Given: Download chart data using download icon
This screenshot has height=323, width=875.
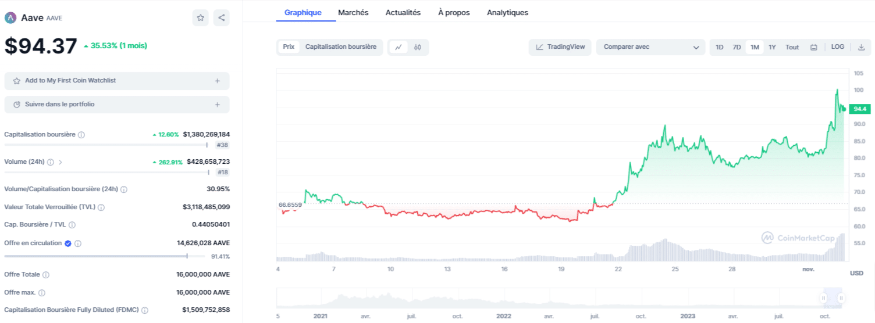Looking at the screenshot, I should tap(861, 48).
